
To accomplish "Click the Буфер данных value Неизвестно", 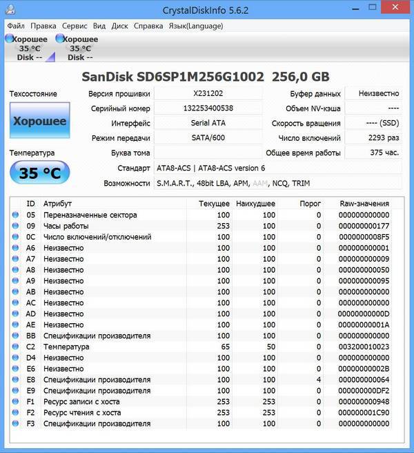I will point(373,93).
